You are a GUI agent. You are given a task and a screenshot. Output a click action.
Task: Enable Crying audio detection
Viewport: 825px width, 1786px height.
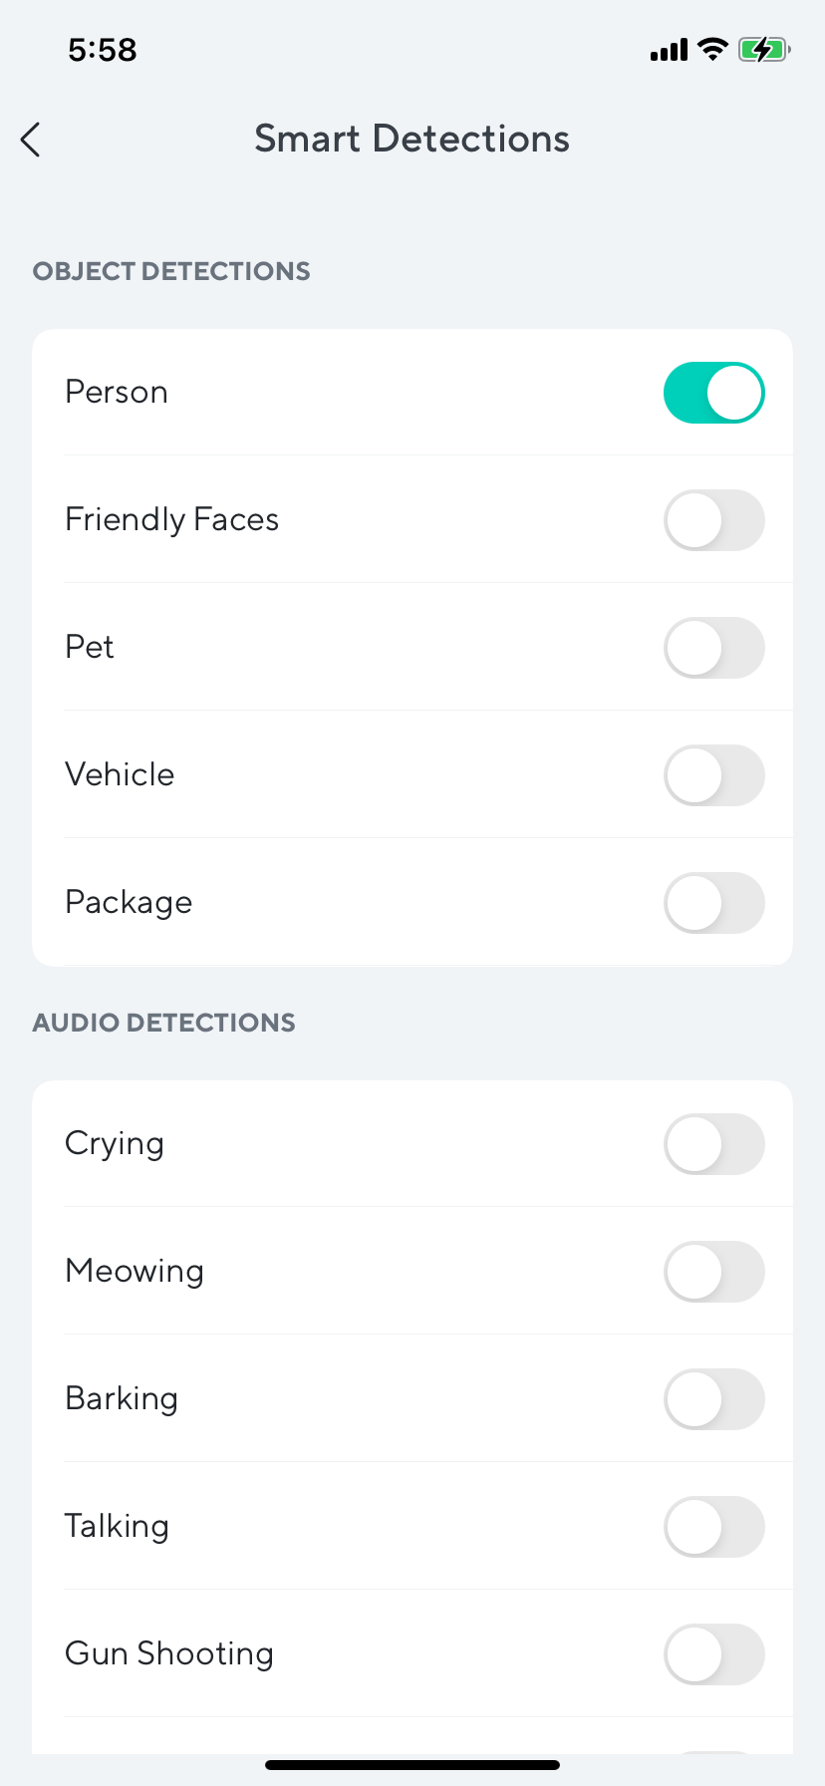[x=713, y=1144]
